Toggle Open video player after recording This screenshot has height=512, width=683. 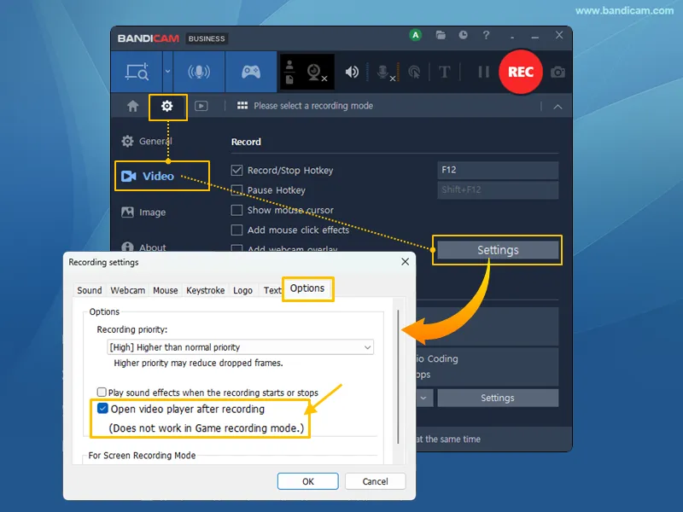tap(102, 409)
